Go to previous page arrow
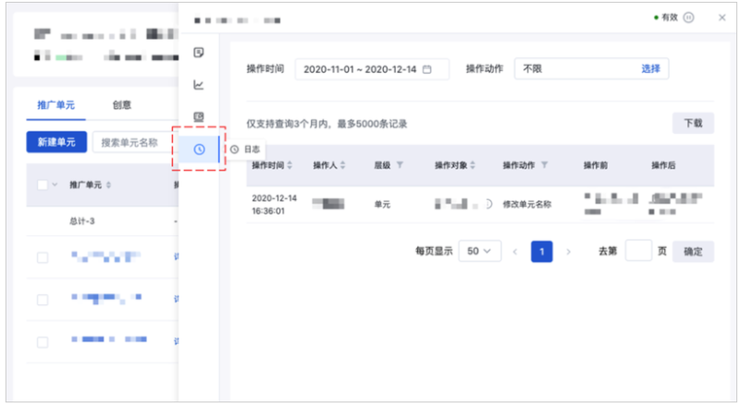Screen dimensions: 740x407 click(x=515, y=252)
